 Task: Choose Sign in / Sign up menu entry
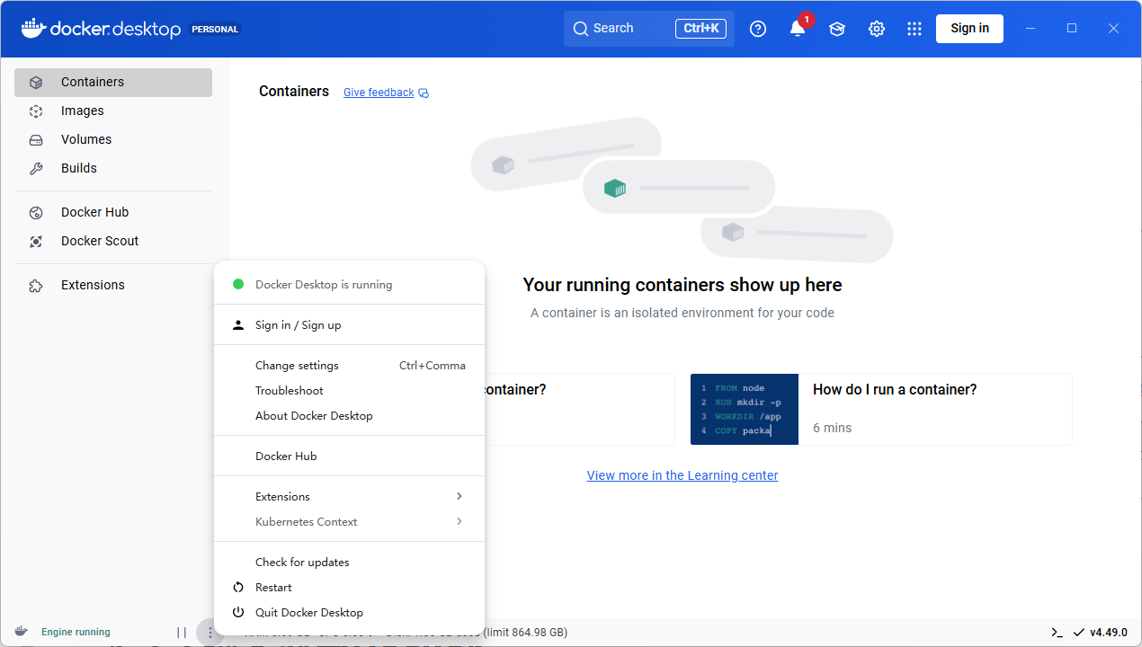coord(349,325)
